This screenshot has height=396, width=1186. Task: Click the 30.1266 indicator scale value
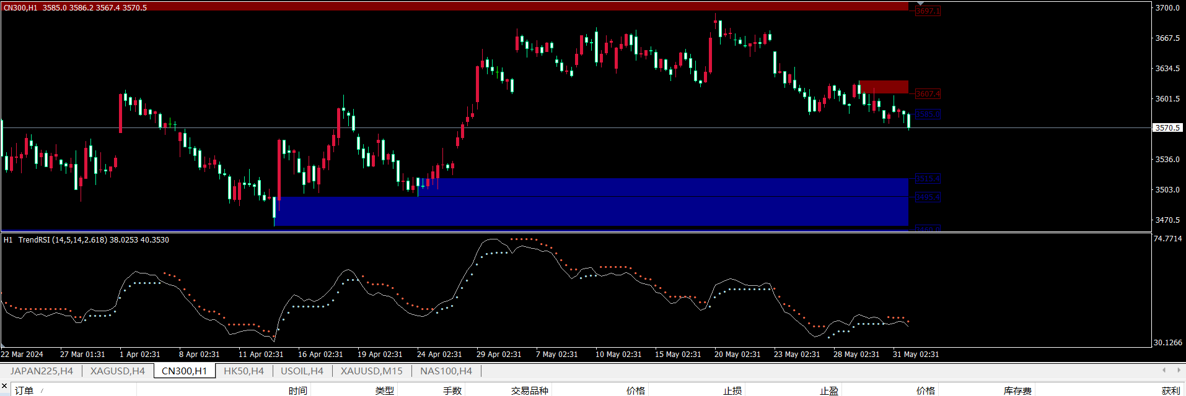tap(1167, 342)
